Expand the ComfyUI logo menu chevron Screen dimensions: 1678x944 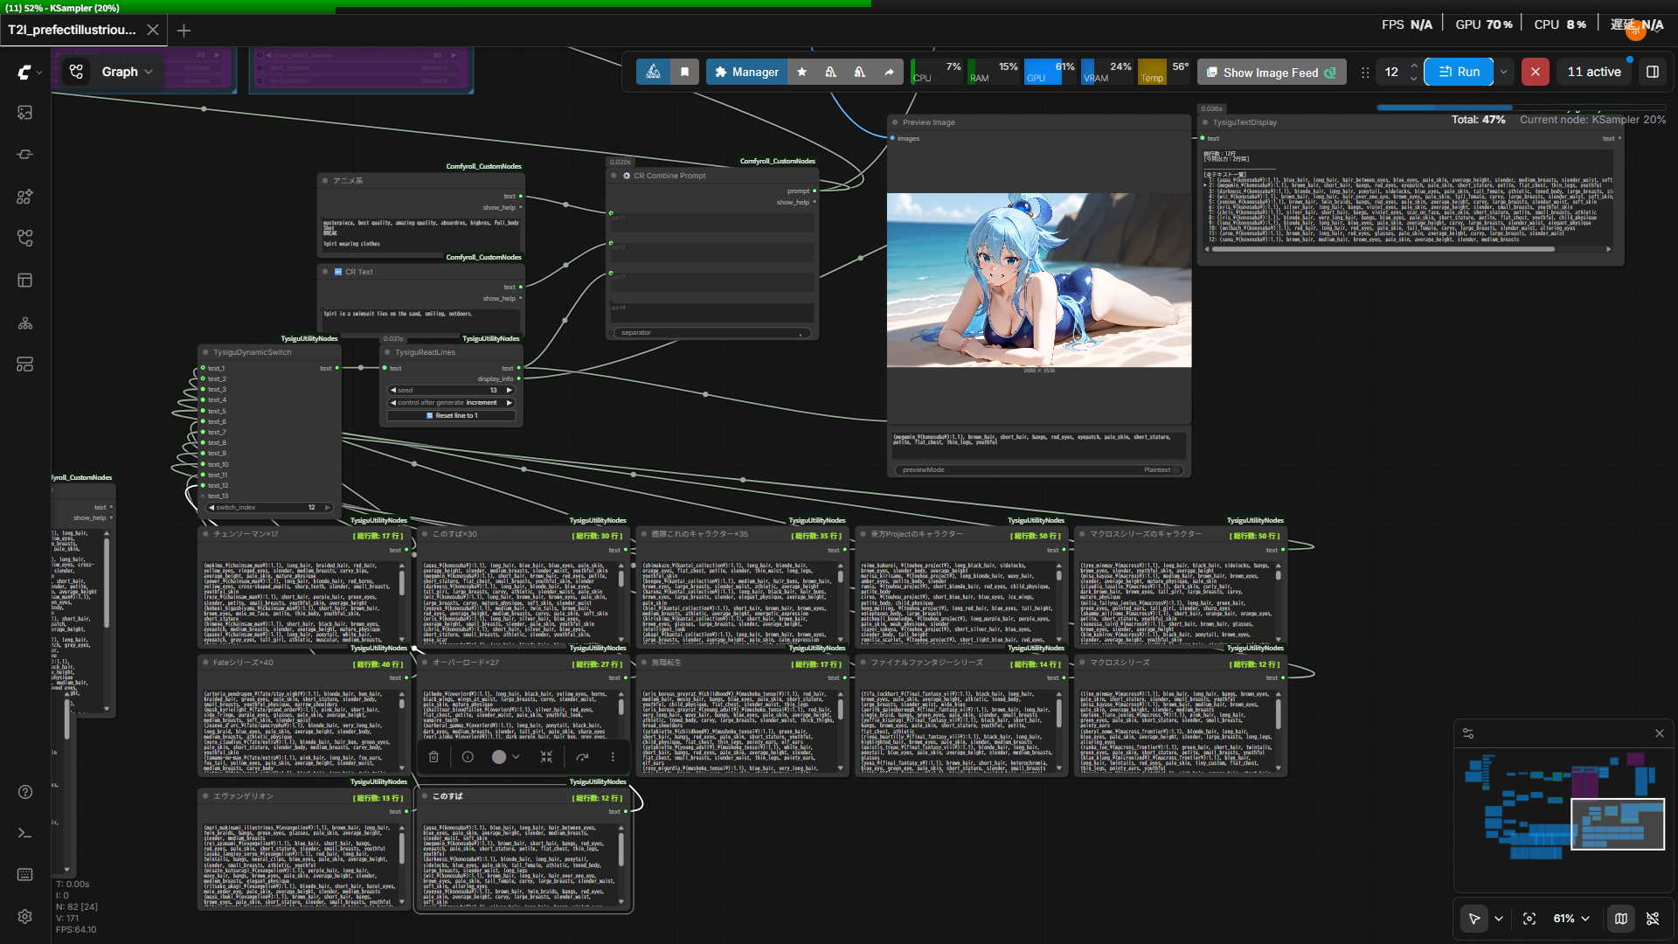tap(39, 73)
